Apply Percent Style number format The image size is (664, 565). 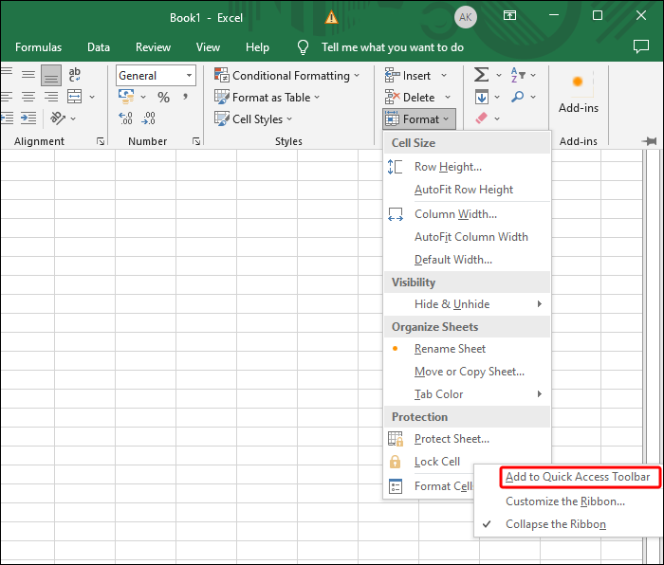point(163,97)
